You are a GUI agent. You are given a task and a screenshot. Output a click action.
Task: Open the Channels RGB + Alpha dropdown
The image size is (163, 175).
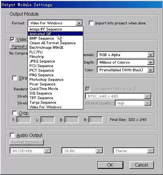(126, 55)
